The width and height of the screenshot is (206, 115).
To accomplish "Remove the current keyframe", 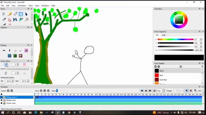I will 45,91.
